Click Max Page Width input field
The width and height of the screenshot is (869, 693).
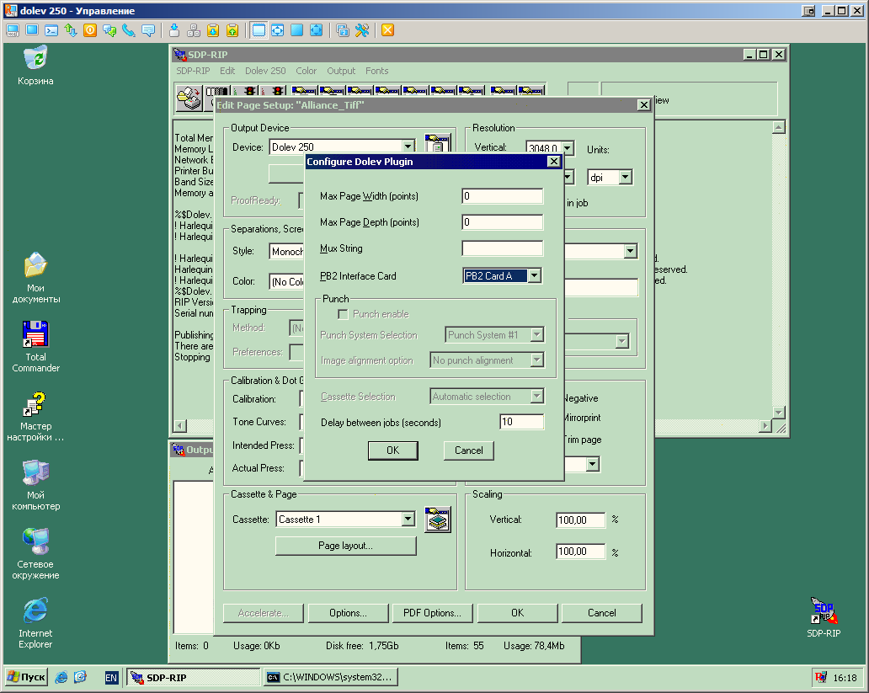coord(502,196)
